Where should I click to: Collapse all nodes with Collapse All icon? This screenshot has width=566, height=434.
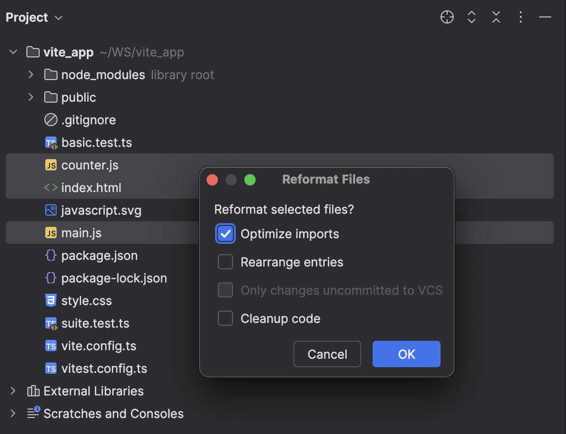coord(496,17)
